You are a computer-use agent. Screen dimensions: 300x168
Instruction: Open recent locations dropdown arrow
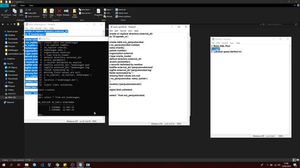(11, 24)
